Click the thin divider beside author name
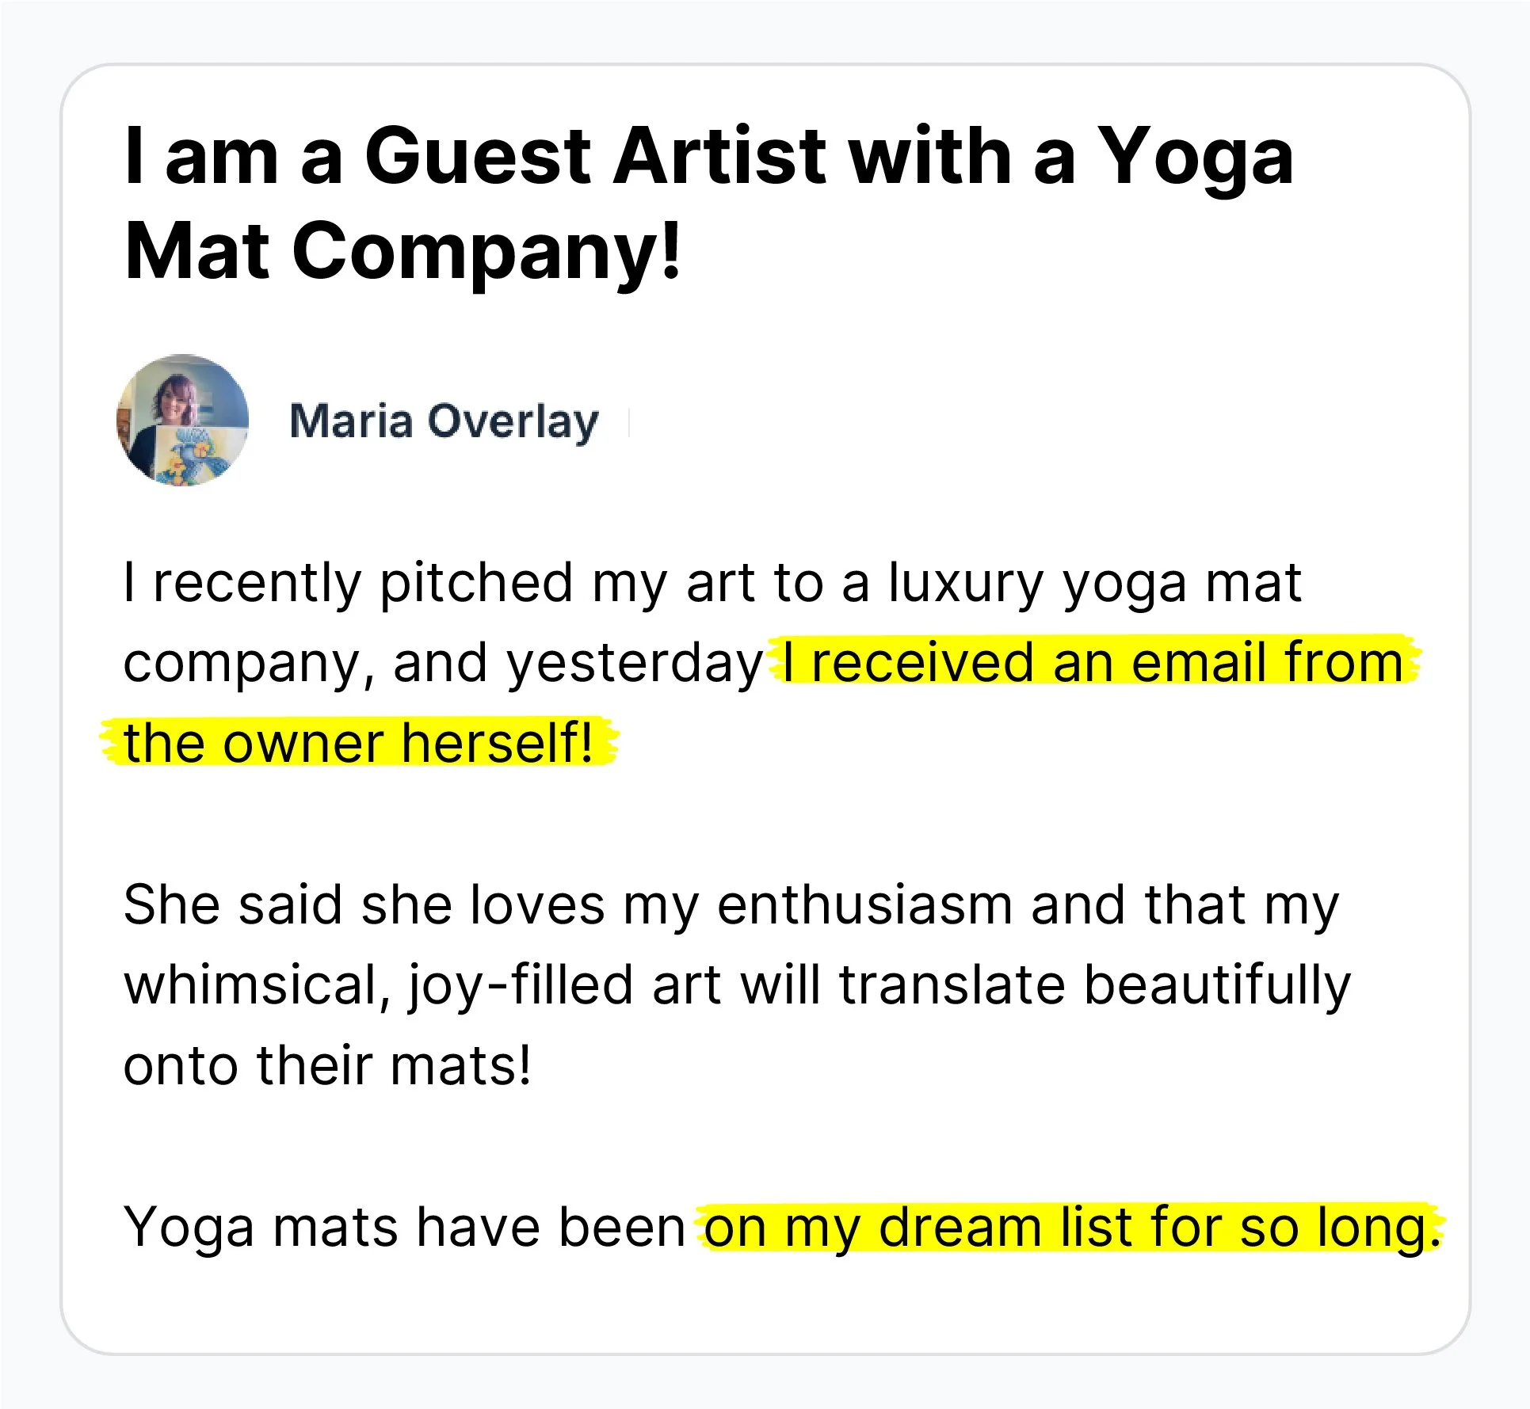The height and width of the screenshot is (1409, 1530). pyautogui.click(x=628, y=422)
